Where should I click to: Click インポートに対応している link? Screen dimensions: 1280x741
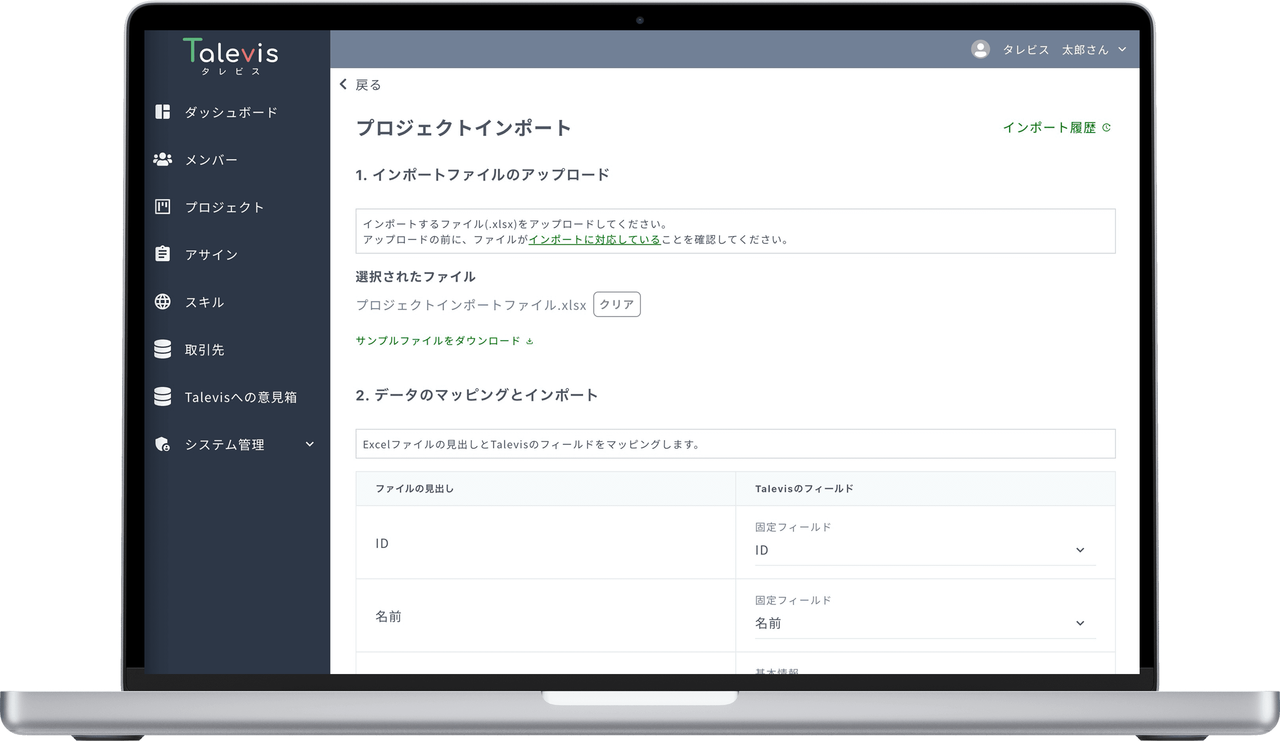[x=594, y=240]
